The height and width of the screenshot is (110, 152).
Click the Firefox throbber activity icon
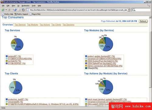click(149, 5)
